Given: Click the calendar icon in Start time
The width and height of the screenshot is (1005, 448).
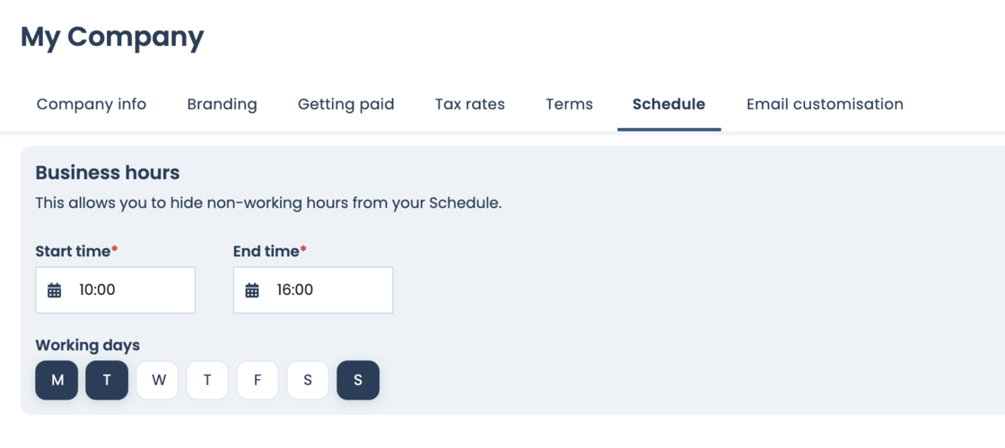Looking at the screenshot, I should [55, 290].
